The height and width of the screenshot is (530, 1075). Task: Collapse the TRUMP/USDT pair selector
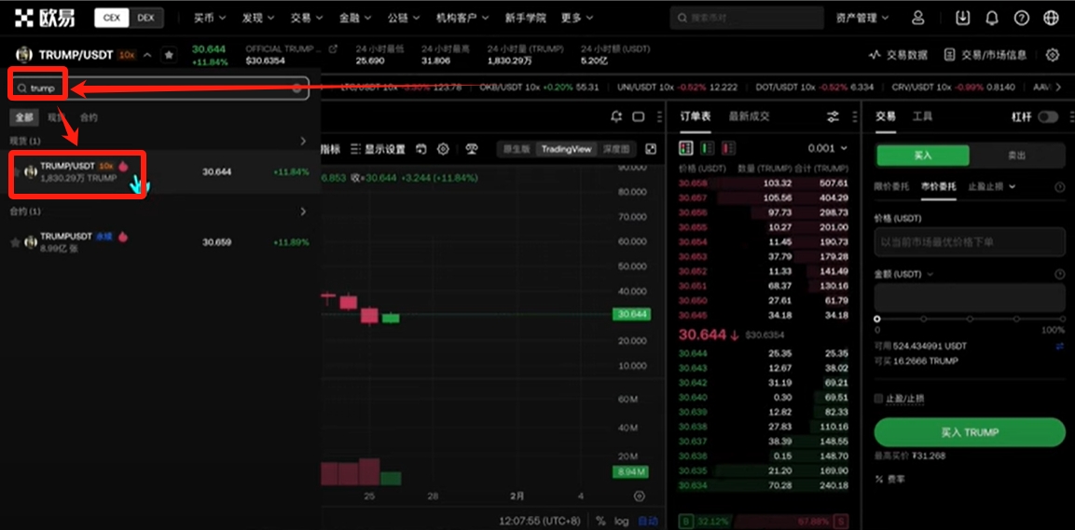click(x=147, y=55)
